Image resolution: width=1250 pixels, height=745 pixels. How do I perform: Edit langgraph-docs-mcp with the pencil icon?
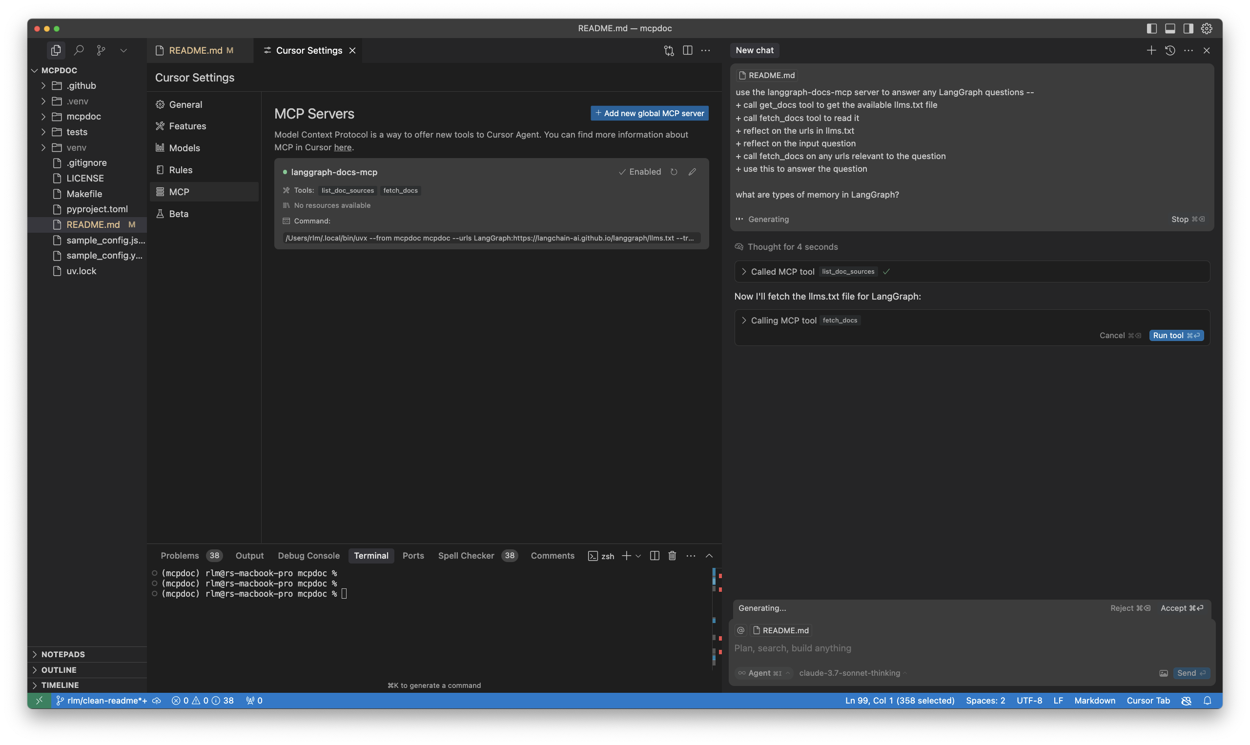(692, 172)
